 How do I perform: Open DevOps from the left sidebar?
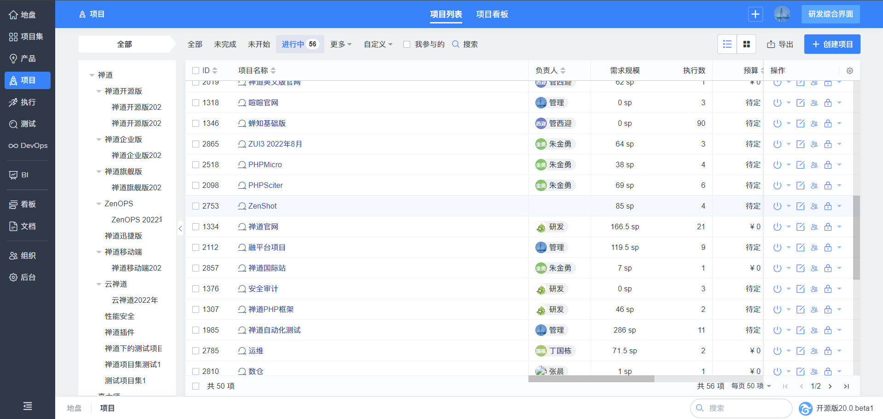pyautogui.click(x=28, y=146)
